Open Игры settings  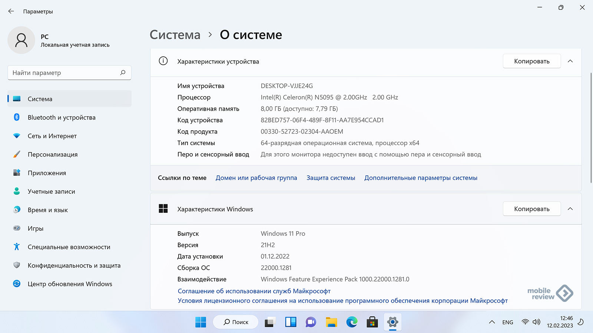coord(70,228)
